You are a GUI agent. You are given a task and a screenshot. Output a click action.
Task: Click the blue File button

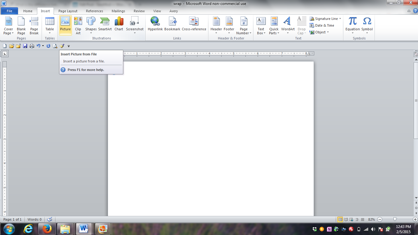tap(9, 11)
